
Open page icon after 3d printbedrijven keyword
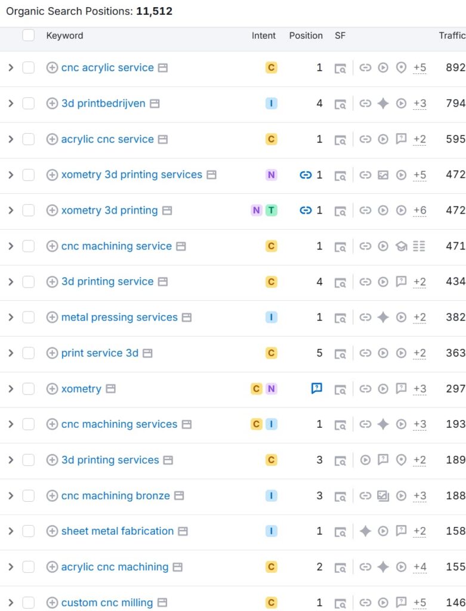point(155,104)
